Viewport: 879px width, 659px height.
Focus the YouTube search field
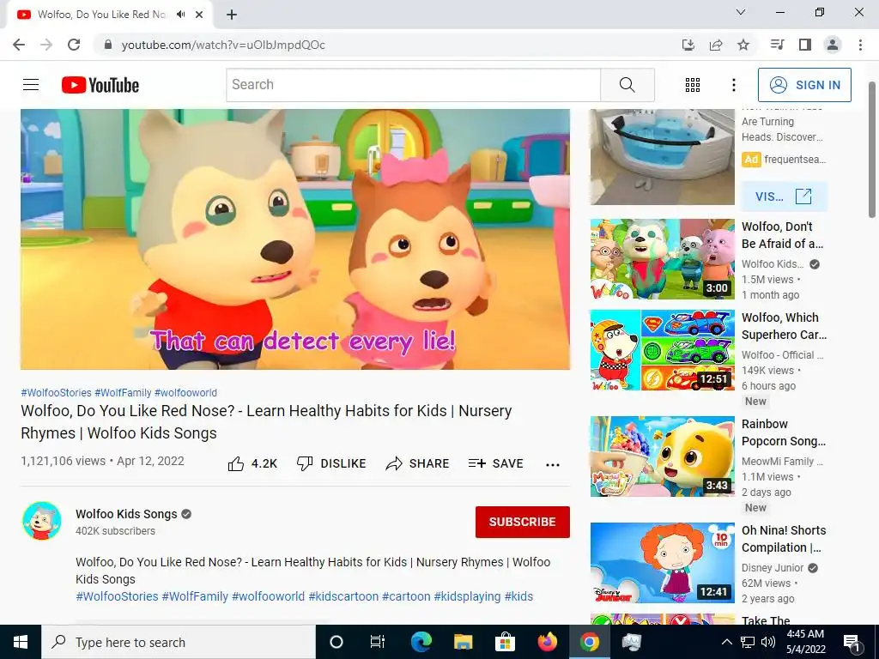[413, 85]
